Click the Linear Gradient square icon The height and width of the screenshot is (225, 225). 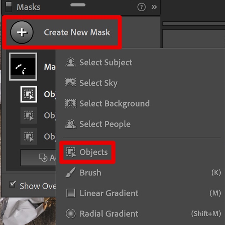70,193
